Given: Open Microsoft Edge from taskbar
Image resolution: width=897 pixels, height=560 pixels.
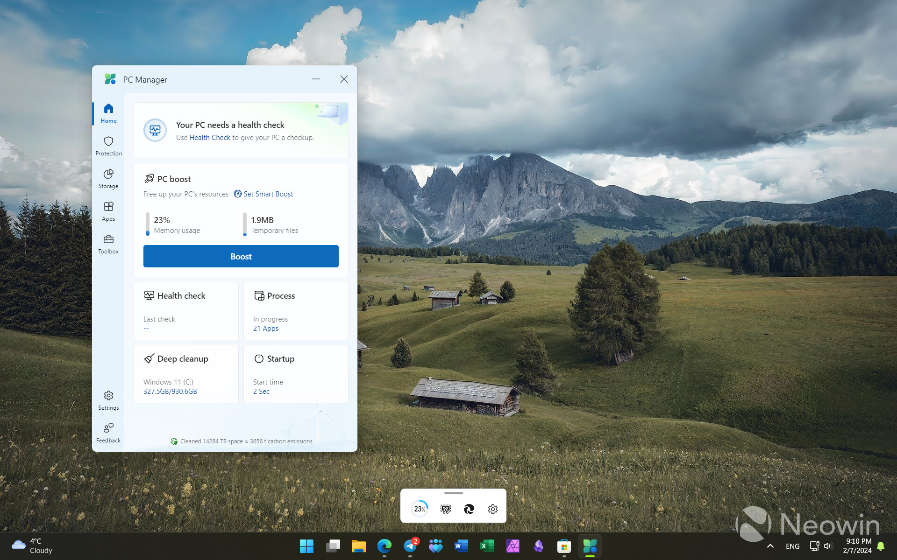Looking at the screenshot, I should pyautogui.click(x=384, y=546).
